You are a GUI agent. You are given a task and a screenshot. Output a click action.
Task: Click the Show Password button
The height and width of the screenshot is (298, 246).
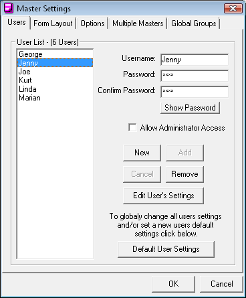pos(190,108)
